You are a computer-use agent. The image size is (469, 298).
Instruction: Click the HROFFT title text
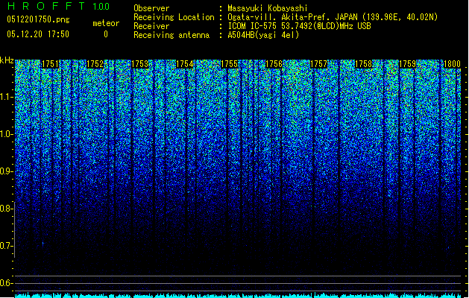click(47, 6)
